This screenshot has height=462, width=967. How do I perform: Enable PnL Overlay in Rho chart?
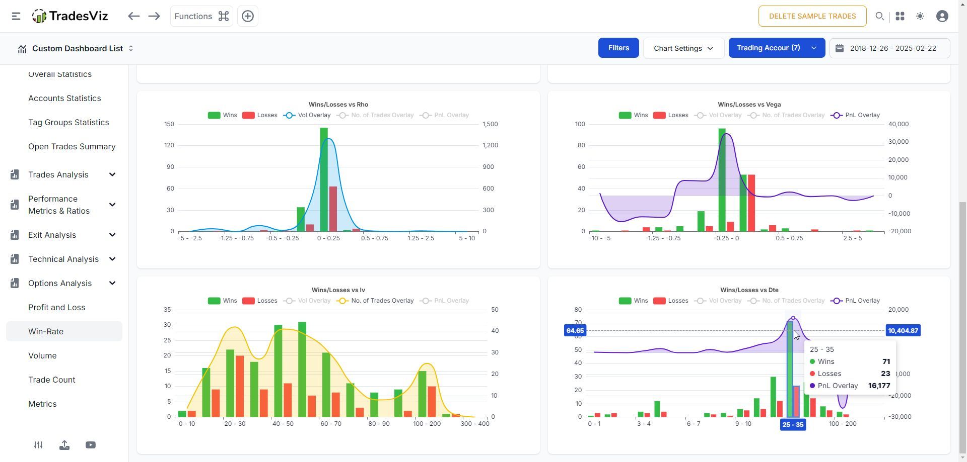(444, 115)
